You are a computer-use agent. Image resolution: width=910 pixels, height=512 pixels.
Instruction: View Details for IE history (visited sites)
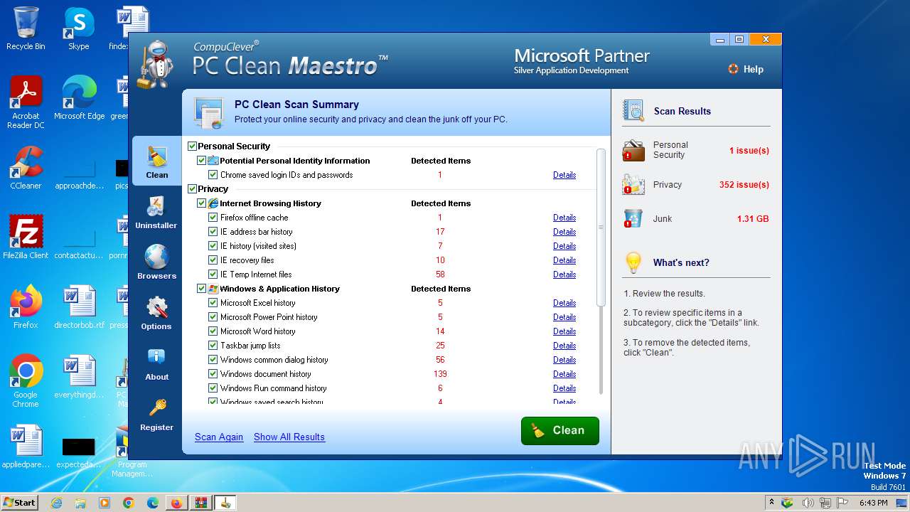click(564, 246)
